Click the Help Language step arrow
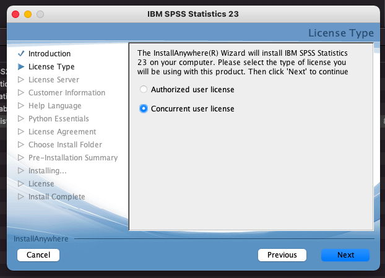 [21, 106]
